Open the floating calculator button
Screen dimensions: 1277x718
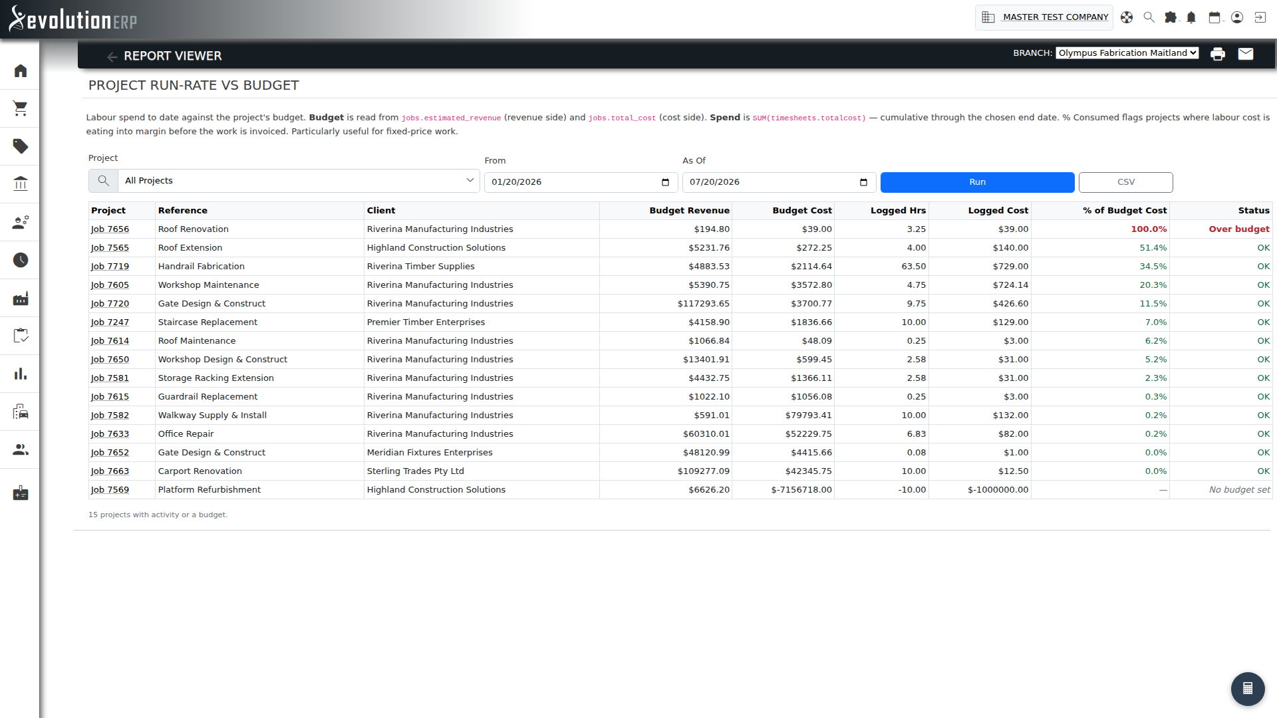click(1248, 689)
